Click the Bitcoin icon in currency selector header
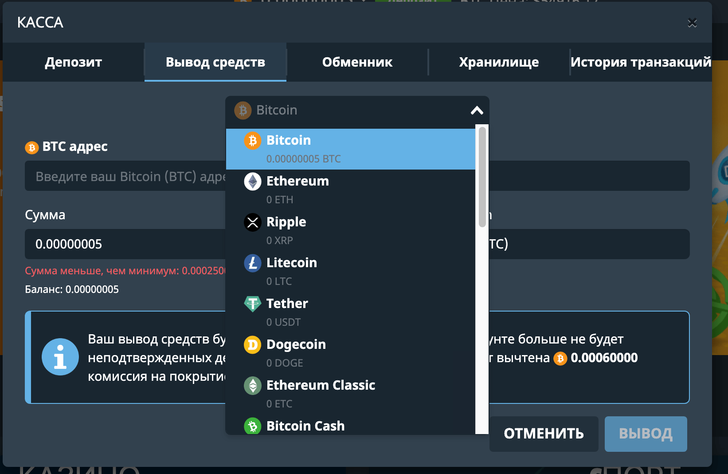The image size is (728, 474). click(243, 111)
